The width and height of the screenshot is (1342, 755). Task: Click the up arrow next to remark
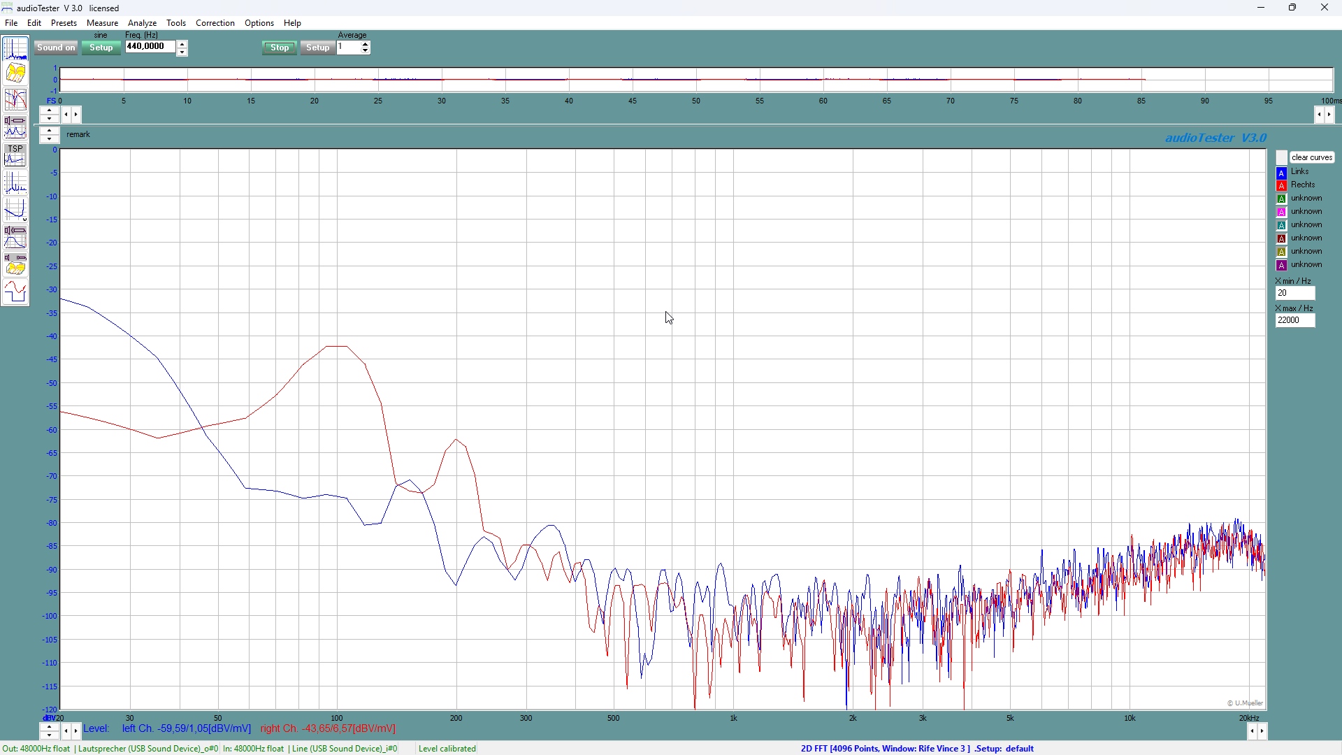pyautogui.click(x=50, y=131)
